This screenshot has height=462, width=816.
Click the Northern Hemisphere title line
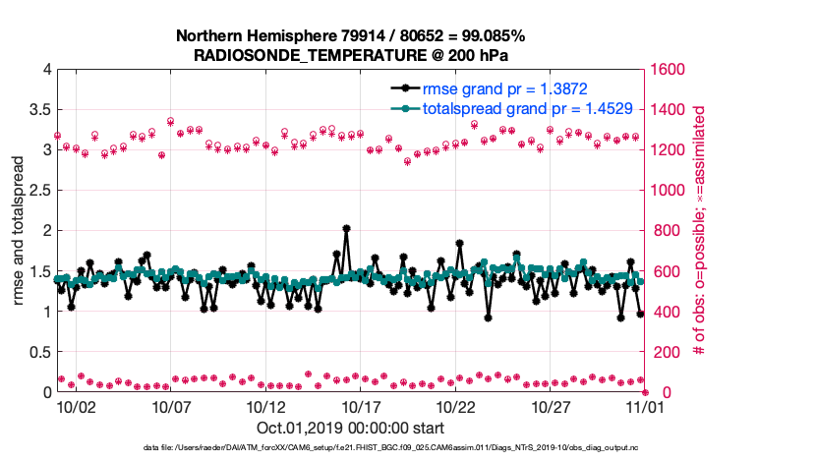coord(350,35)
